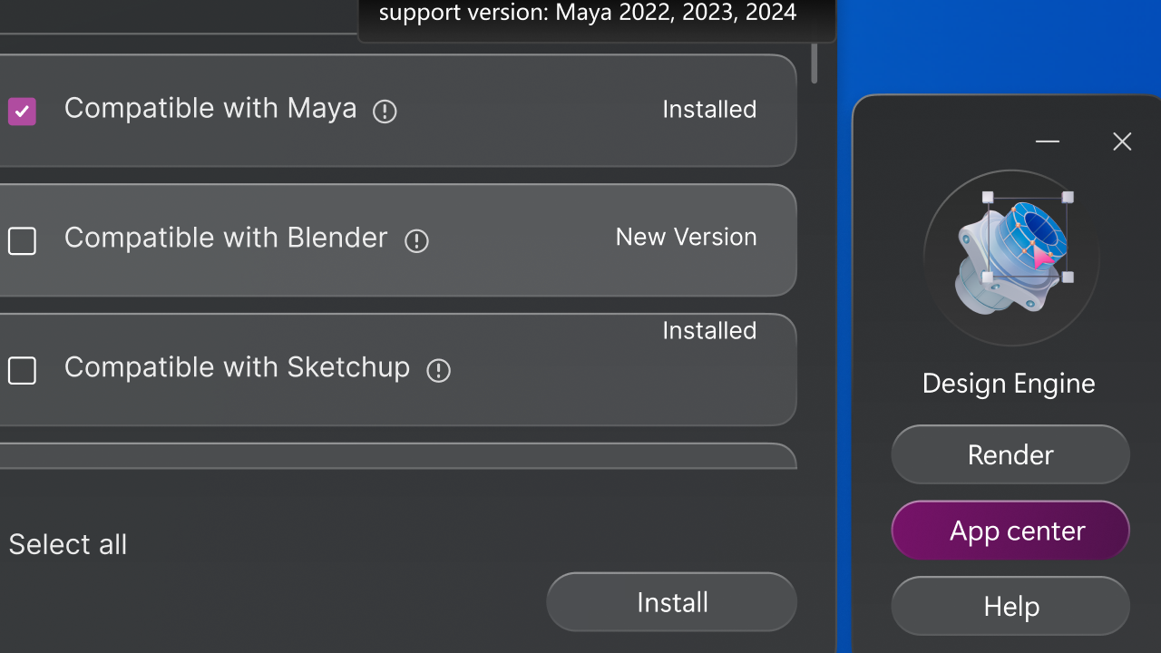The image size is (1161, 653).
Task: Click the Maya support version tooltip
Action: coord(588,15)
